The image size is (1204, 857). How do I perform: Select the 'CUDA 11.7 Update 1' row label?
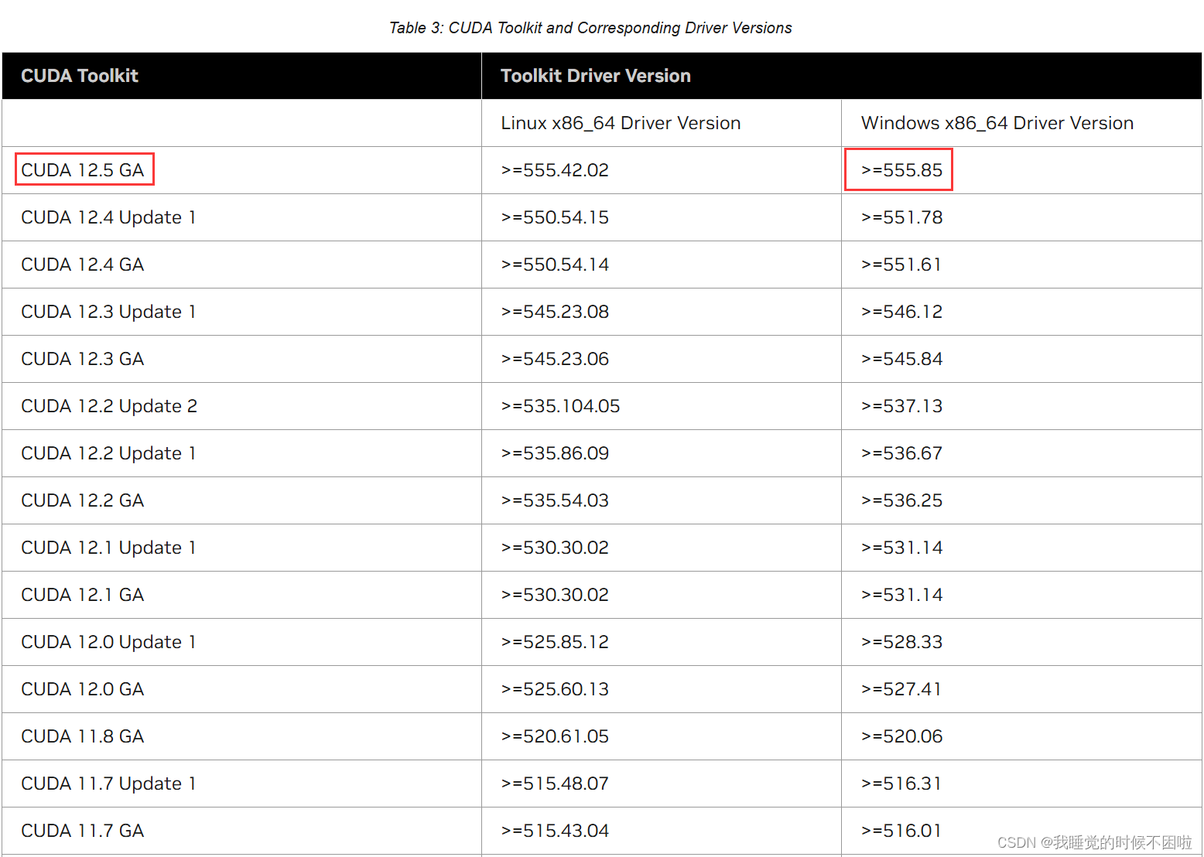[108, 784]
